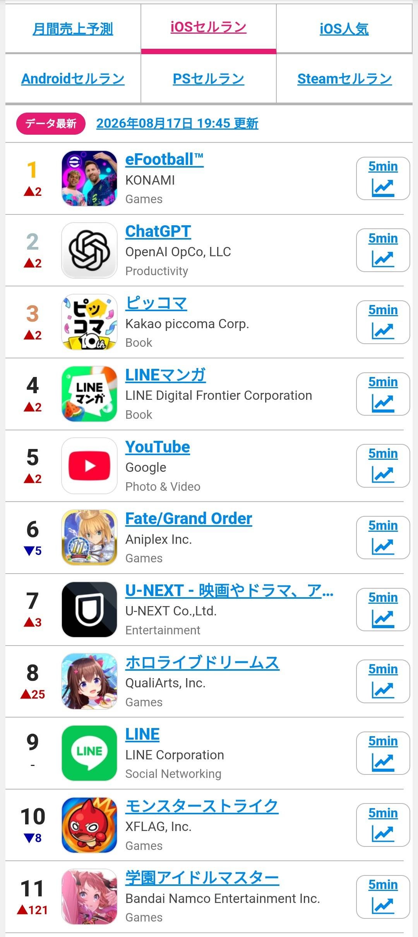Switch to the iOS人気 tab
418x937 pixels.
click(x=344, y=29)
